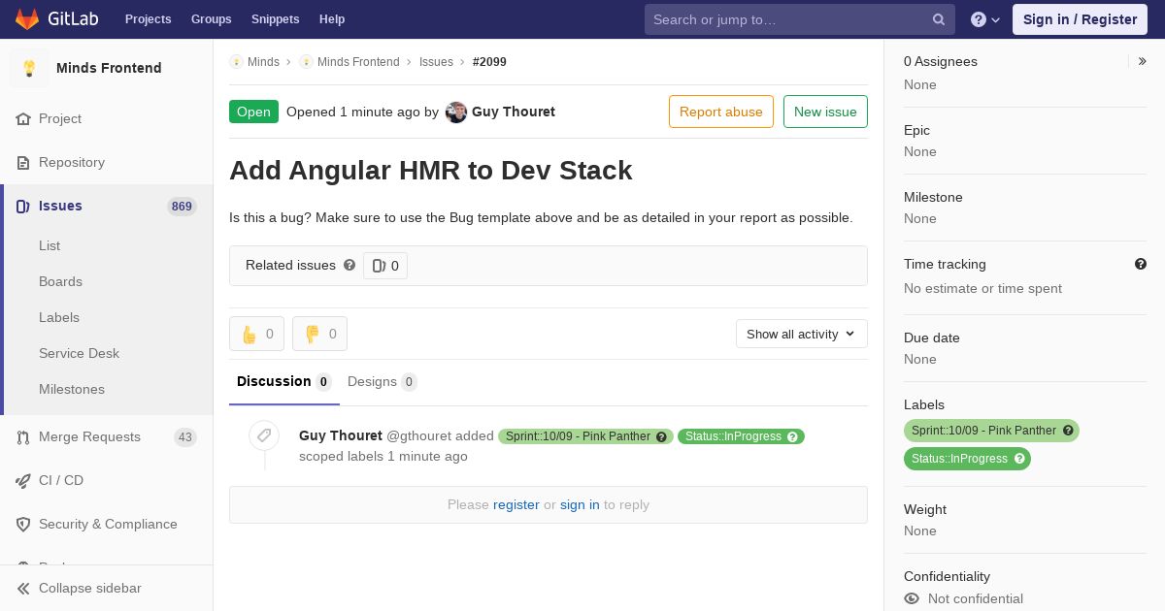The height and width of the screenshot is (611, 1165).
Task: Click the Project home icon in the sidebar
Action: [23, 119]
